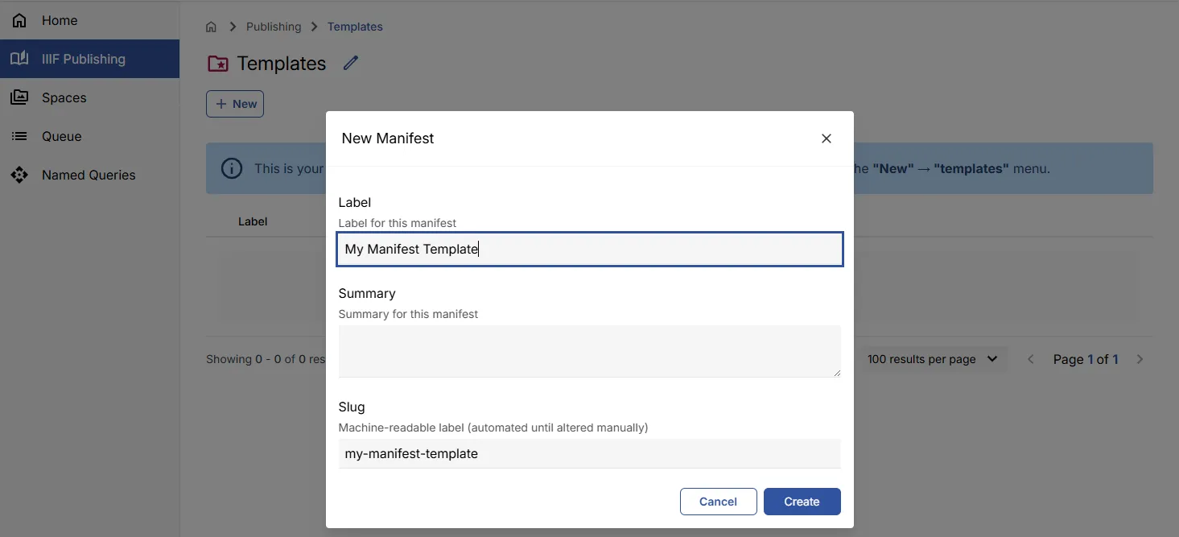Go to next page with right chevron

click(x=1140, y=359)
